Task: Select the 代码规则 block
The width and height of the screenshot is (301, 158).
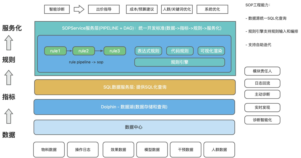Action: (180, 51)
